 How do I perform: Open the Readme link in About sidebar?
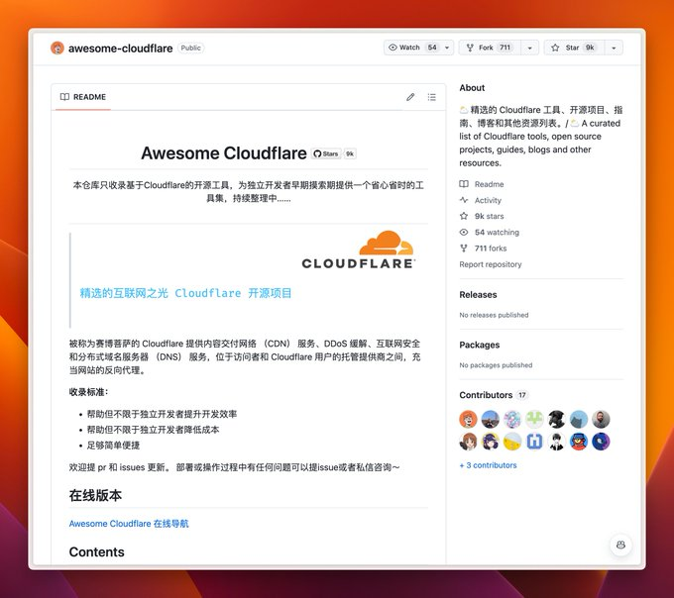point(489,184)
